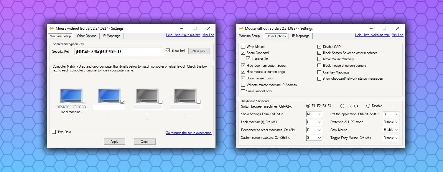Enable Move mouse relatively
This screenshot has width=443, height=172.
[319, 59]
